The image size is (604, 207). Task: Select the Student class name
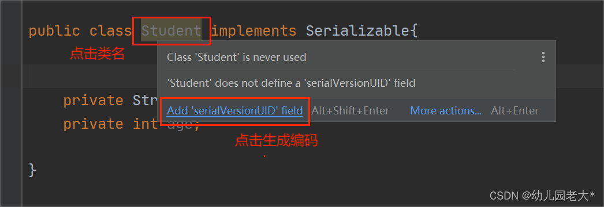pyautogui.click(x=171, y=30)
